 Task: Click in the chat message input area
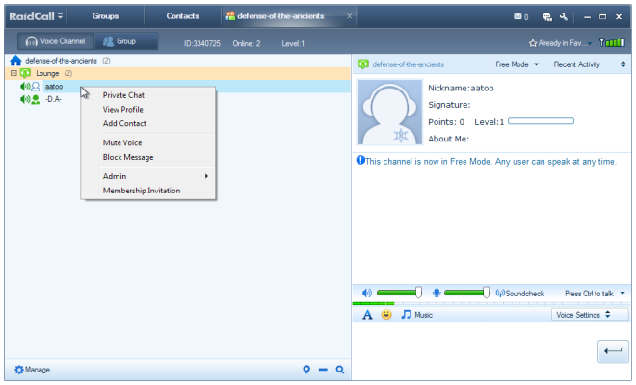point(474,350)
